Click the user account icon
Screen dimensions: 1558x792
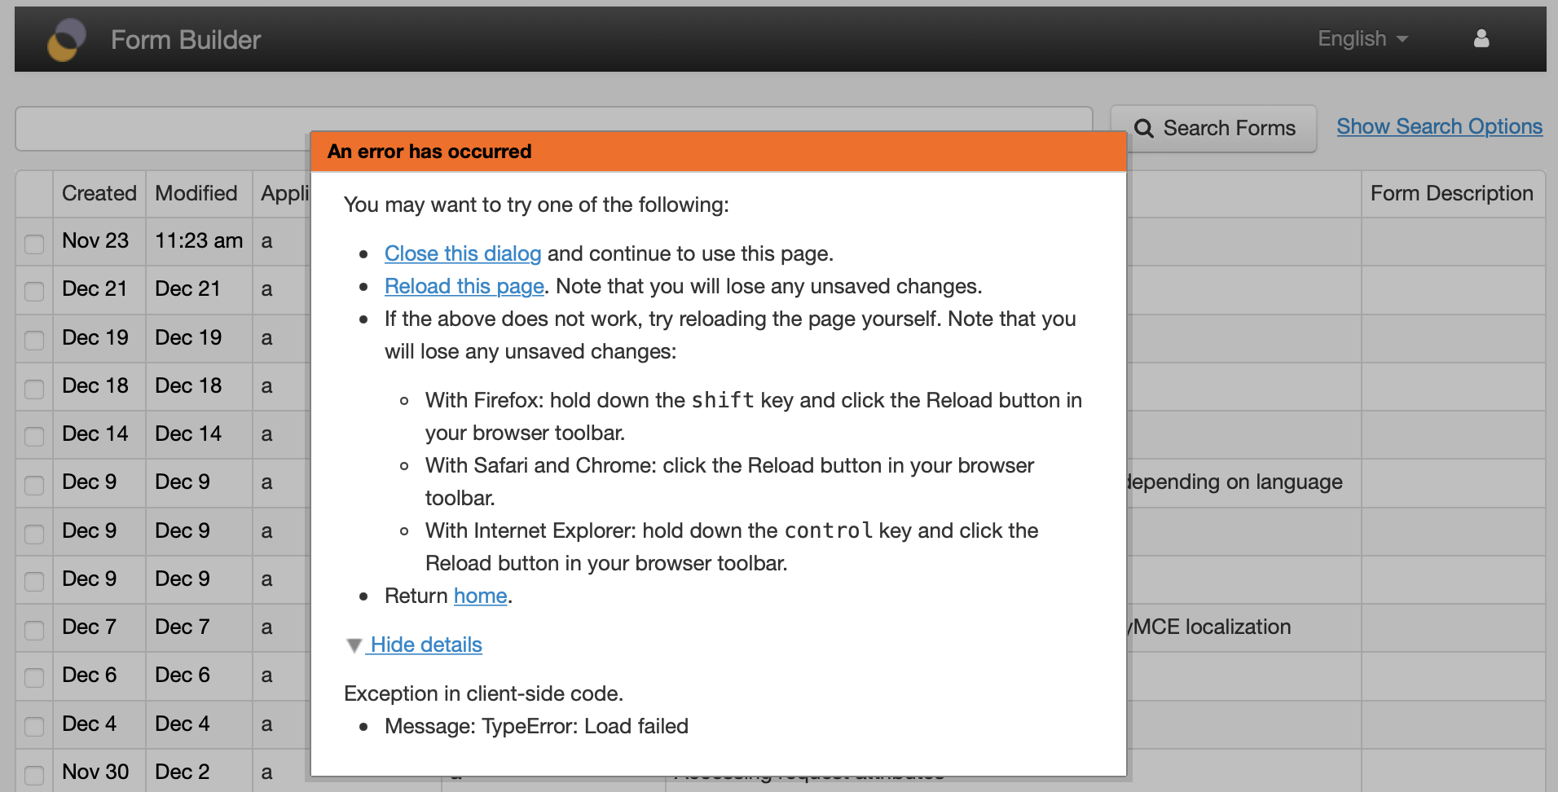tap(1481, 38)
